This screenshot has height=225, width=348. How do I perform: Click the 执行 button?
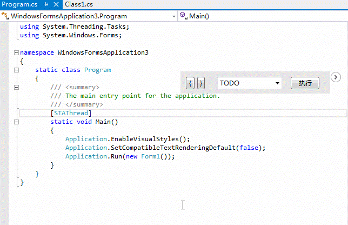click(x=305, y=83)
